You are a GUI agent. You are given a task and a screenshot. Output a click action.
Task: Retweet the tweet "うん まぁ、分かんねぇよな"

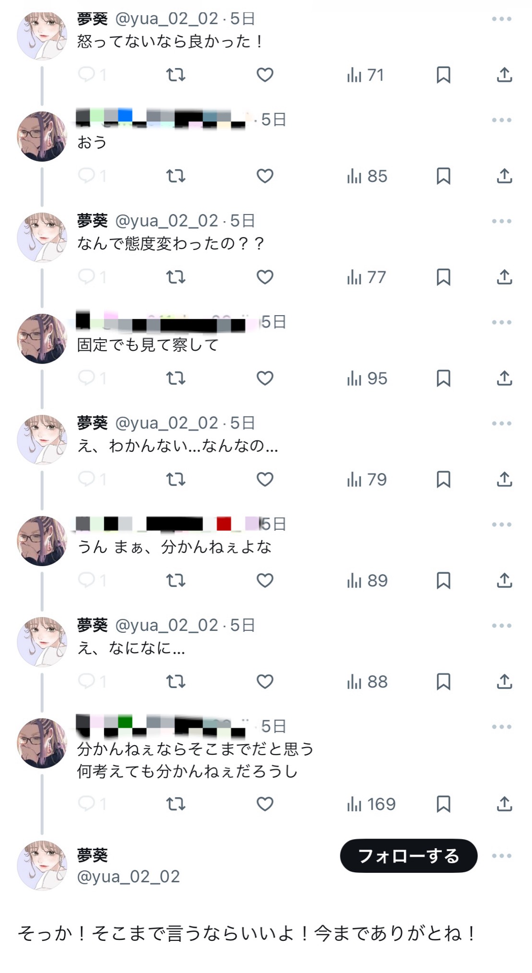coord(176,581)
